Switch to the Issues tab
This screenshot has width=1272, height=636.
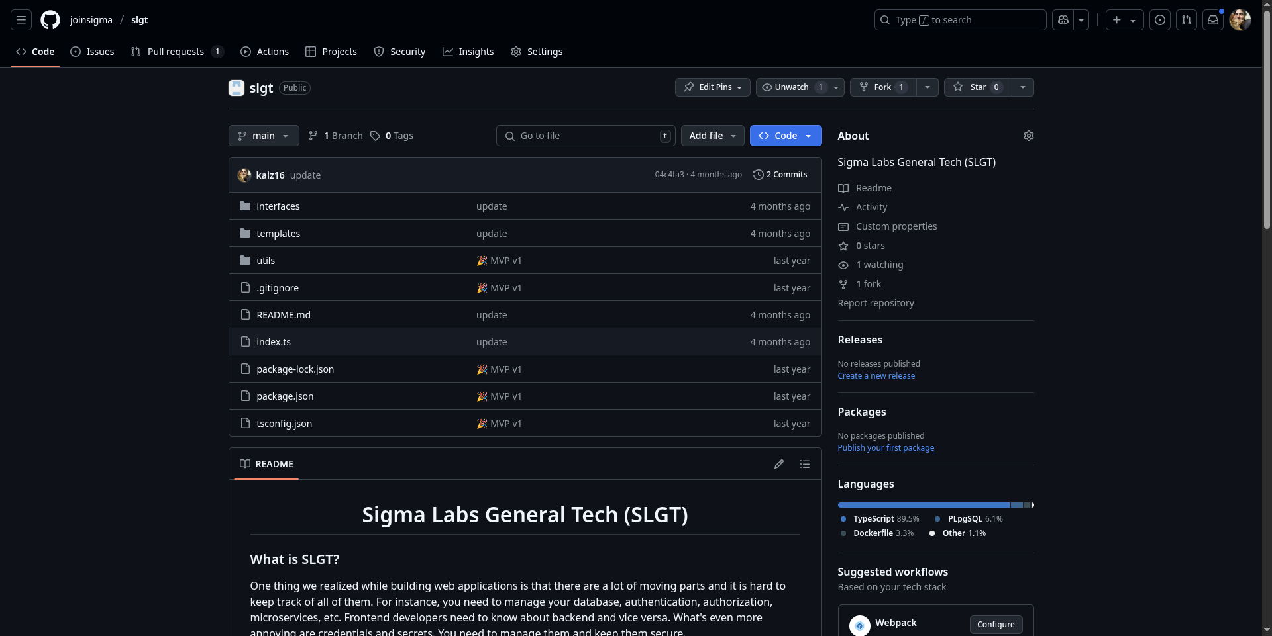(x=92, y=52)
